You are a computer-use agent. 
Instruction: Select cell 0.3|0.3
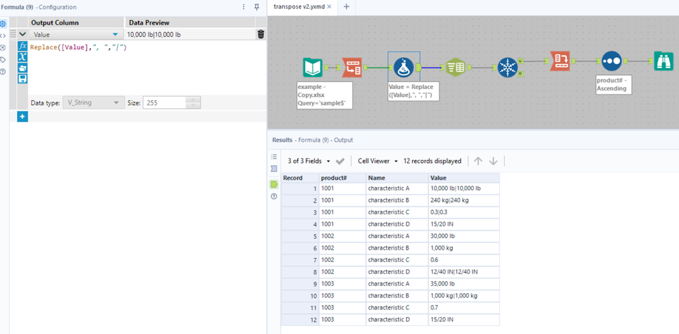(464, 212)
